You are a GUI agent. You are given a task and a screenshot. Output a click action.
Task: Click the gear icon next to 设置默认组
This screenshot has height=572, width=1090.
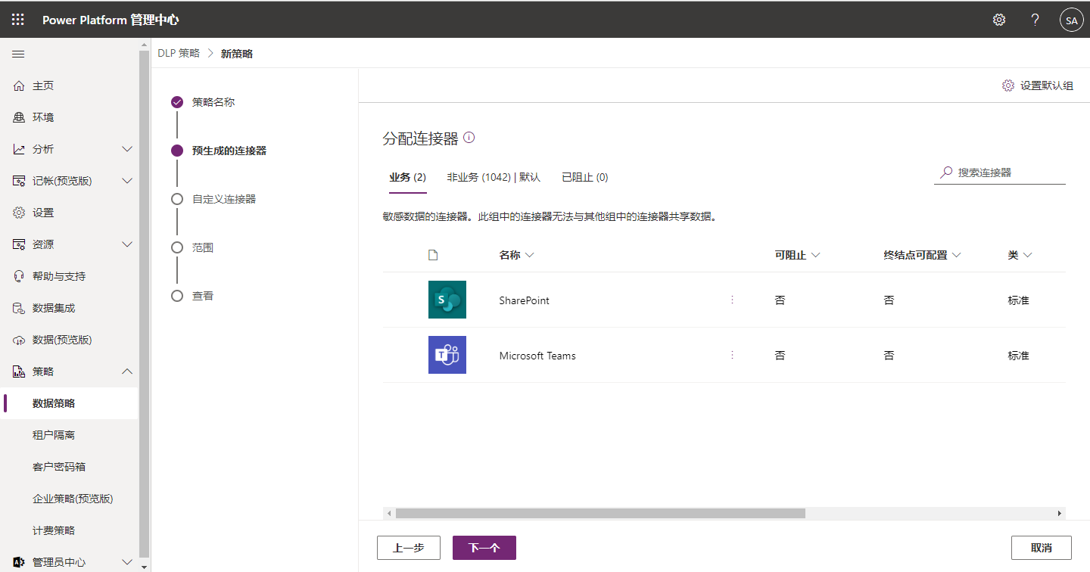(1008, 85)
